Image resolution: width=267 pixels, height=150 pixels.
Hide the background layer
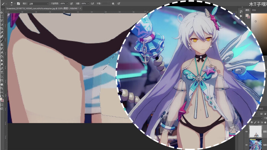coord(246,145)
